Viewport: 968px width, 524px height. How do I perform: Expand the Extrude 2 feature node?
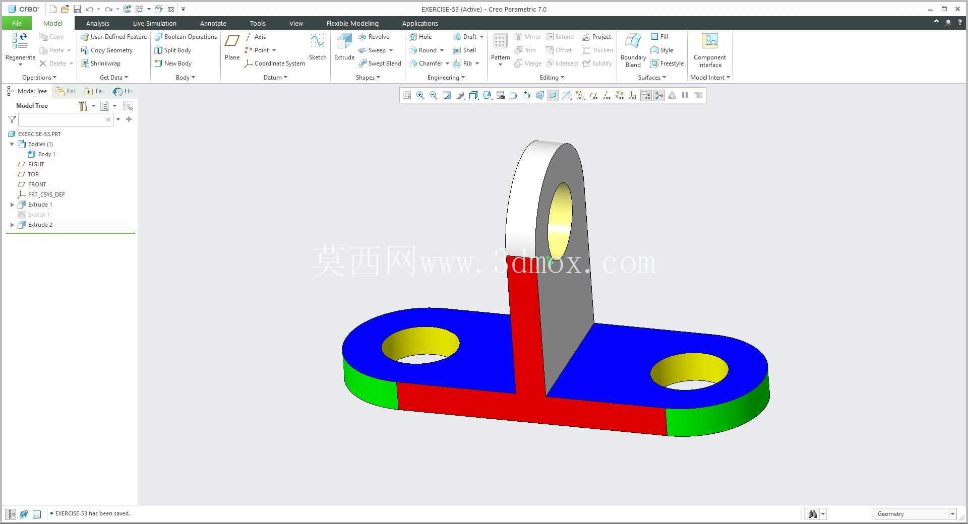pyautogui.click(x=12, y=225)
